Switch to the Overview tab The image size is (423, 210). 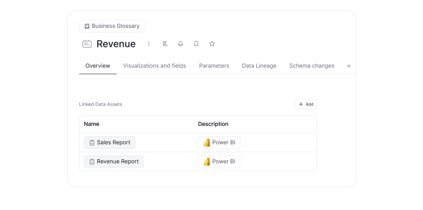click(98, 66)
